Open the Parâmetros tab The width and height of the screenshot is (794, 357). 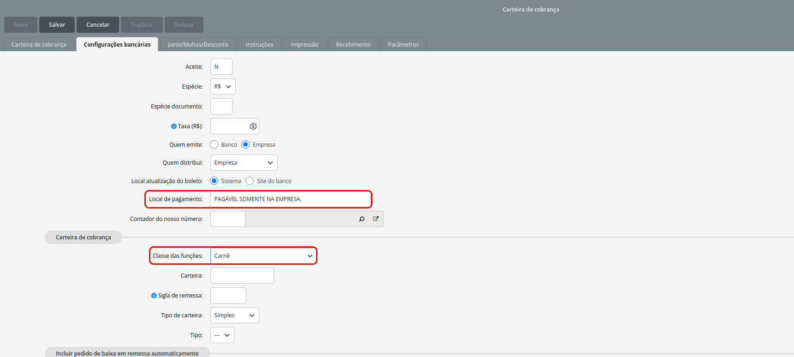tap(404, 44)
